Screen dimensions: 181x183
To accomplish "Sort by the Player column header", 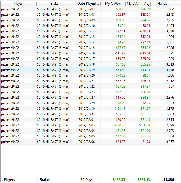I will (x=18, y=4).
